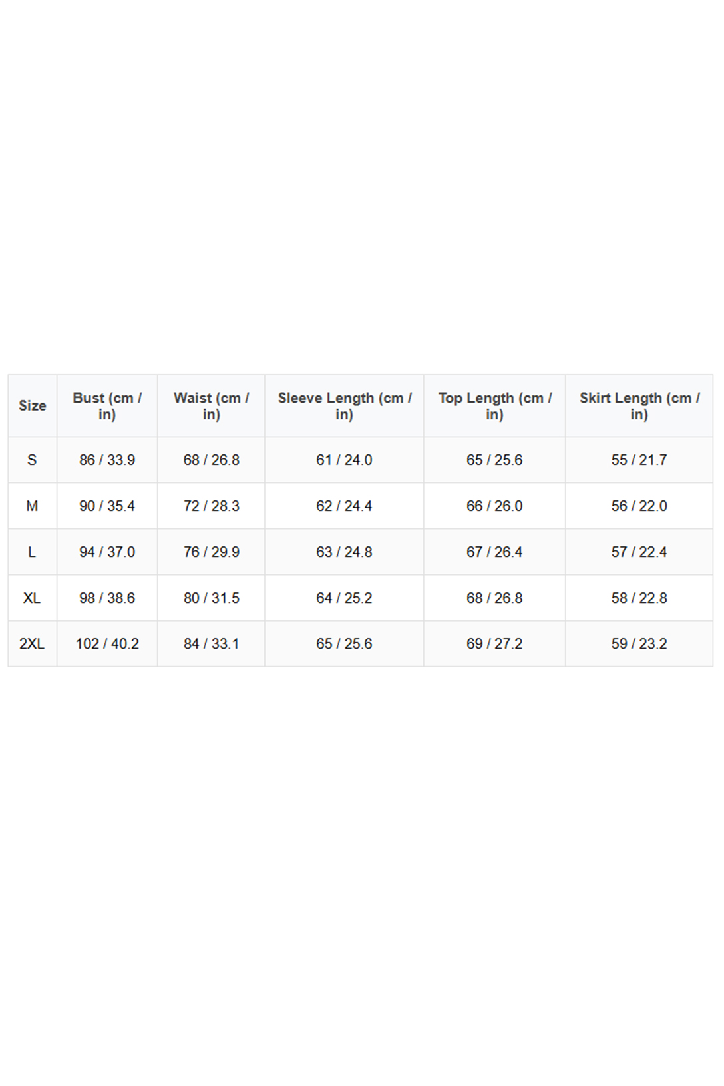The image size is (724, 1086).
Task: Click the Bust (cm / in) header
Action: pyautogui.click(x=107, y=405)
